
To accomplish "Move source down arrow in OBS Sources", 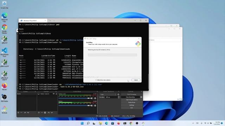I will [x=52, y=113].
